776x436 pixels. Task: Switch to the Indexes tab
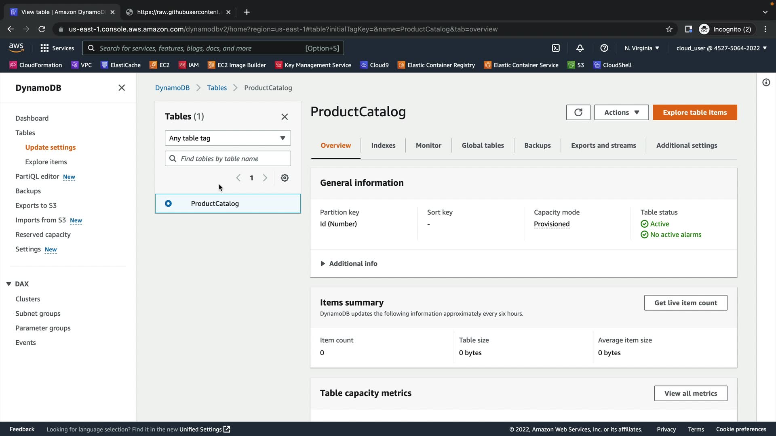pos(383,145)
